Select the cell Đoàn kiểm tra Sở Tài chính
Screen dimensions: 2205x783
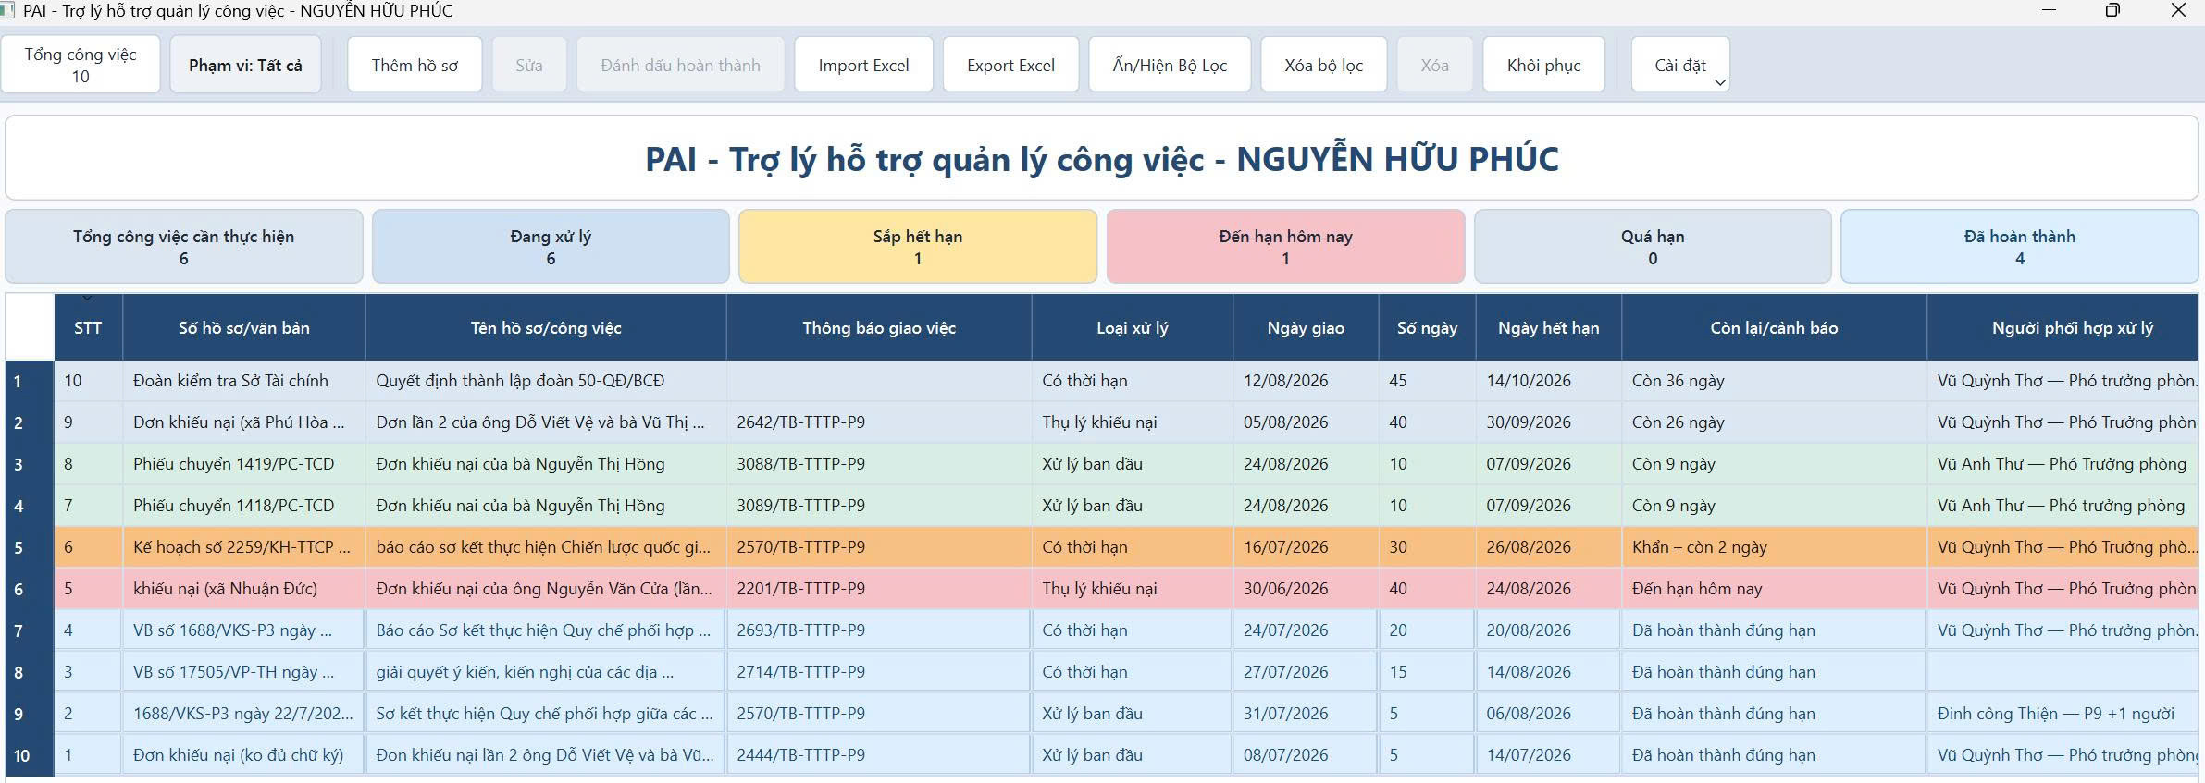coord(244,381)
